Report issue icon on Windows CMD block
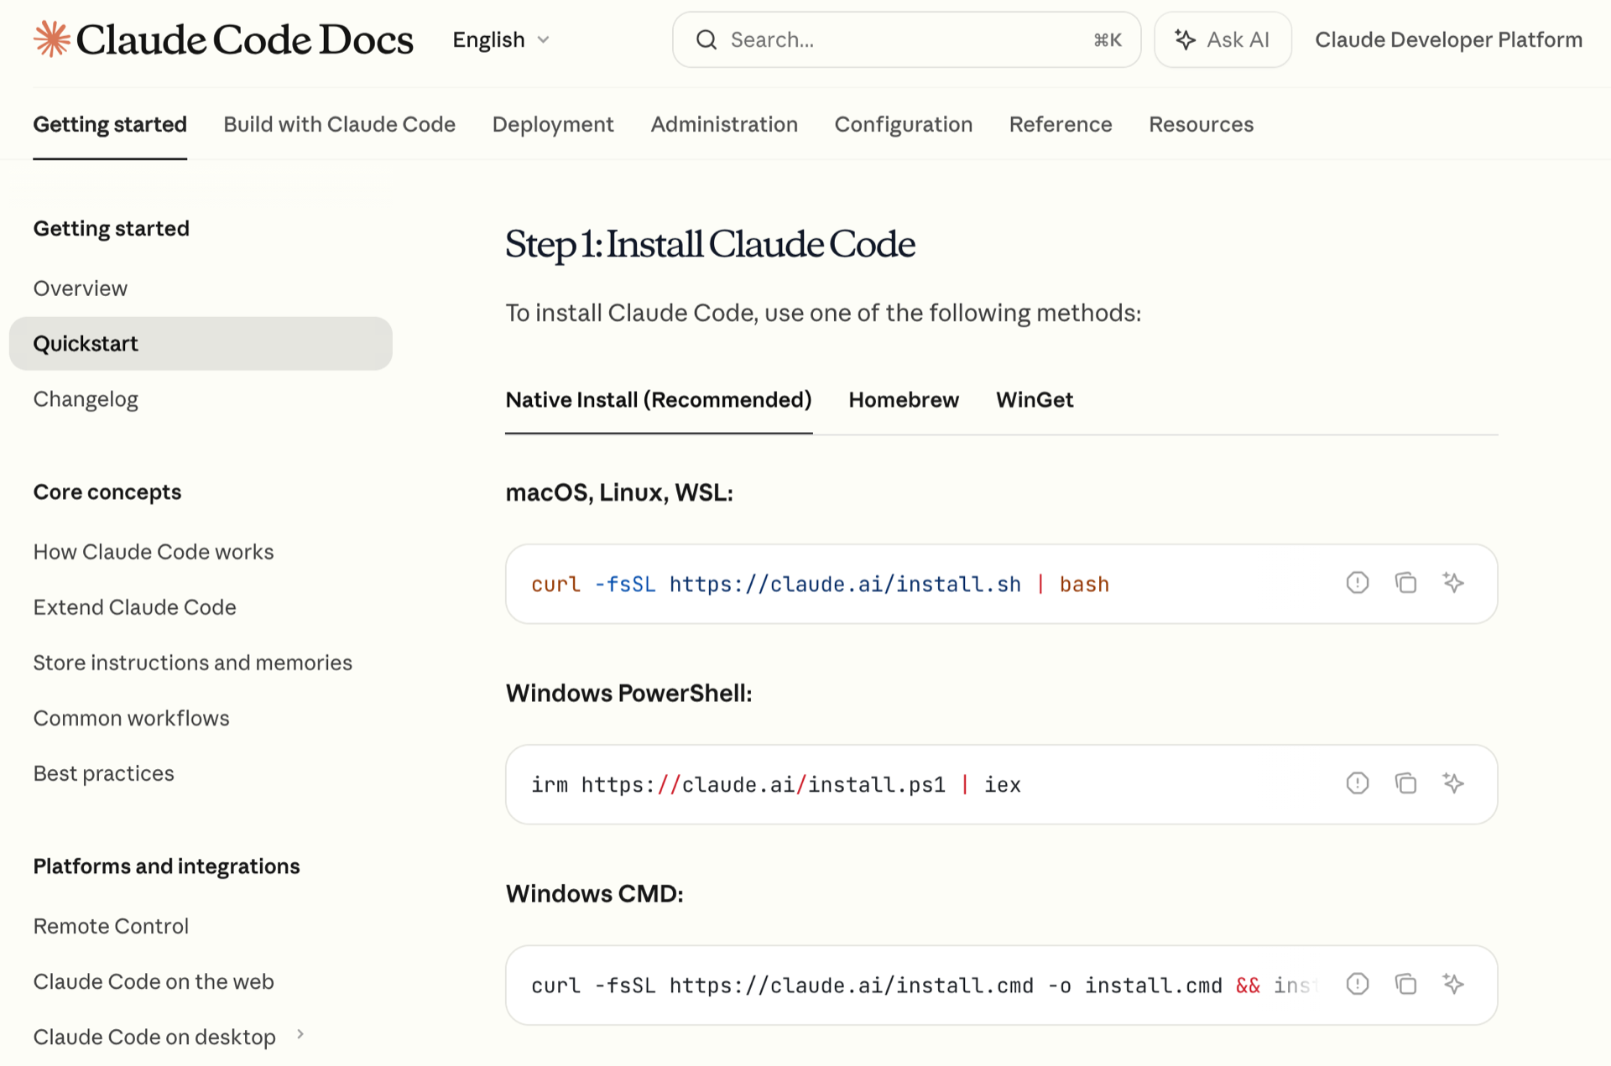This screenshot has height=1066, width=1611. pyautogui.click(x=1357, y=984)
